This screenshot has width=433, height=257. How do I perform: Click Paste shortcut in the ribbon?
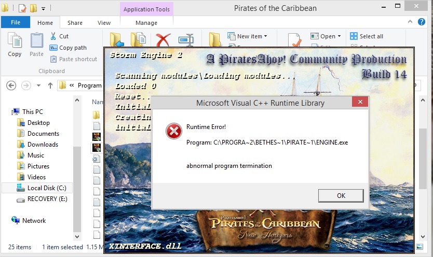[73, 59]
